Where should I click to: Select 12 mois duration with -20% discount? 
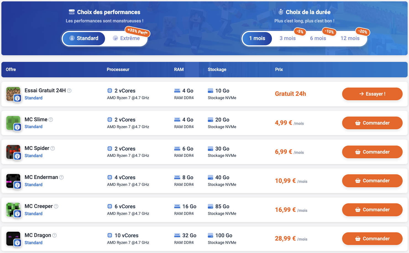350,38
